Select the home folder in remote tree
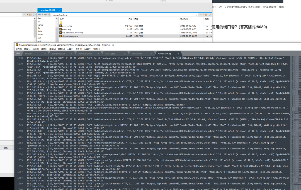The image size is (301, 190). pyautogui.click(x=40, y=25)
